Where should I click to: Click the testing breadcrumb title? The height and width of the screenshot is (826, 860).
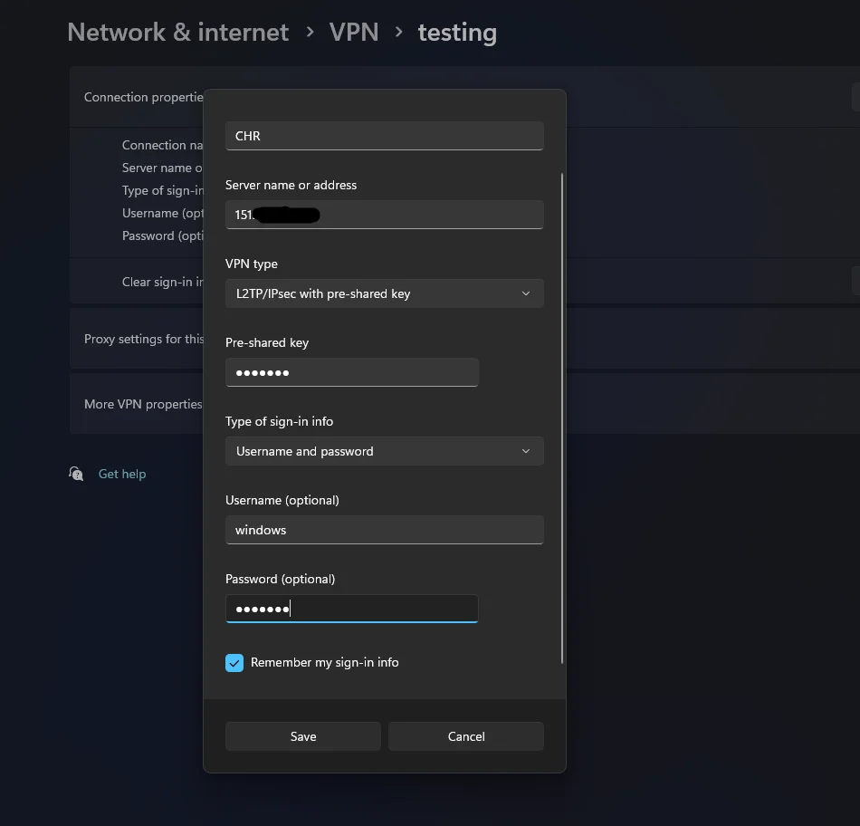coord(457,33)
